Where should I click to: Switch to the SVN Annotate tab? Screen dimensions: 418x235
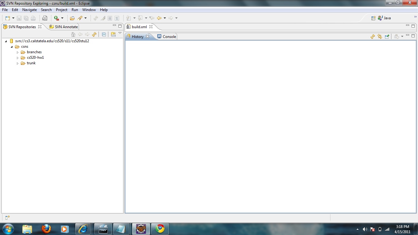click(x=64, y=27)
